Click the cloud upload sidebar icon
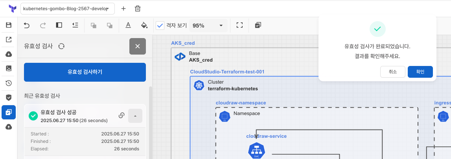The width and height of the screenshot is (451, 159). click(9, 127)
